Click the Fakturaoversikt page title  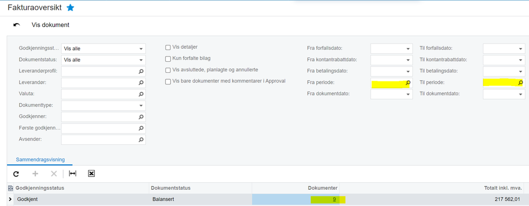tap(35, 8)
